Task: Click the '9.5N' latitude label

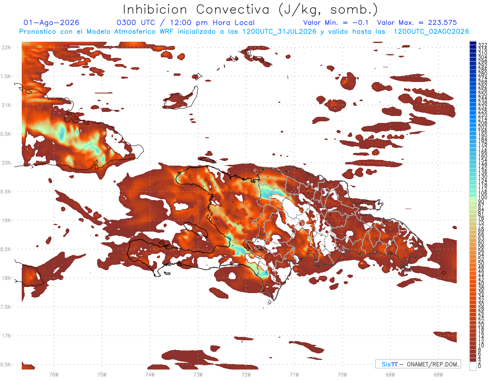Action: tap(5, 191)
